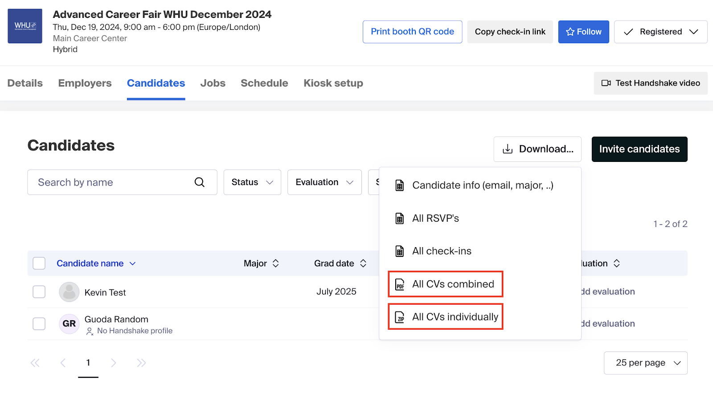This screenshot has width=713, height=397.
Task: Click the 1 - 2 of 2 count
Action: 670,224
